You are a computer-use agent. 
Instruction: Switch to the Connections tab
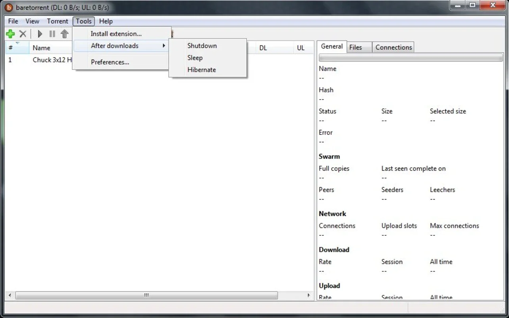[x=393, y=47]
